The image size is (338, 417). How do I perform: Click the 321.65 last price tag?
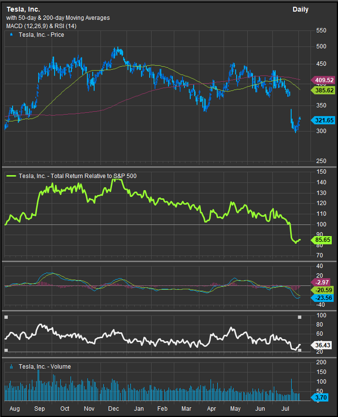coord(323,120)
